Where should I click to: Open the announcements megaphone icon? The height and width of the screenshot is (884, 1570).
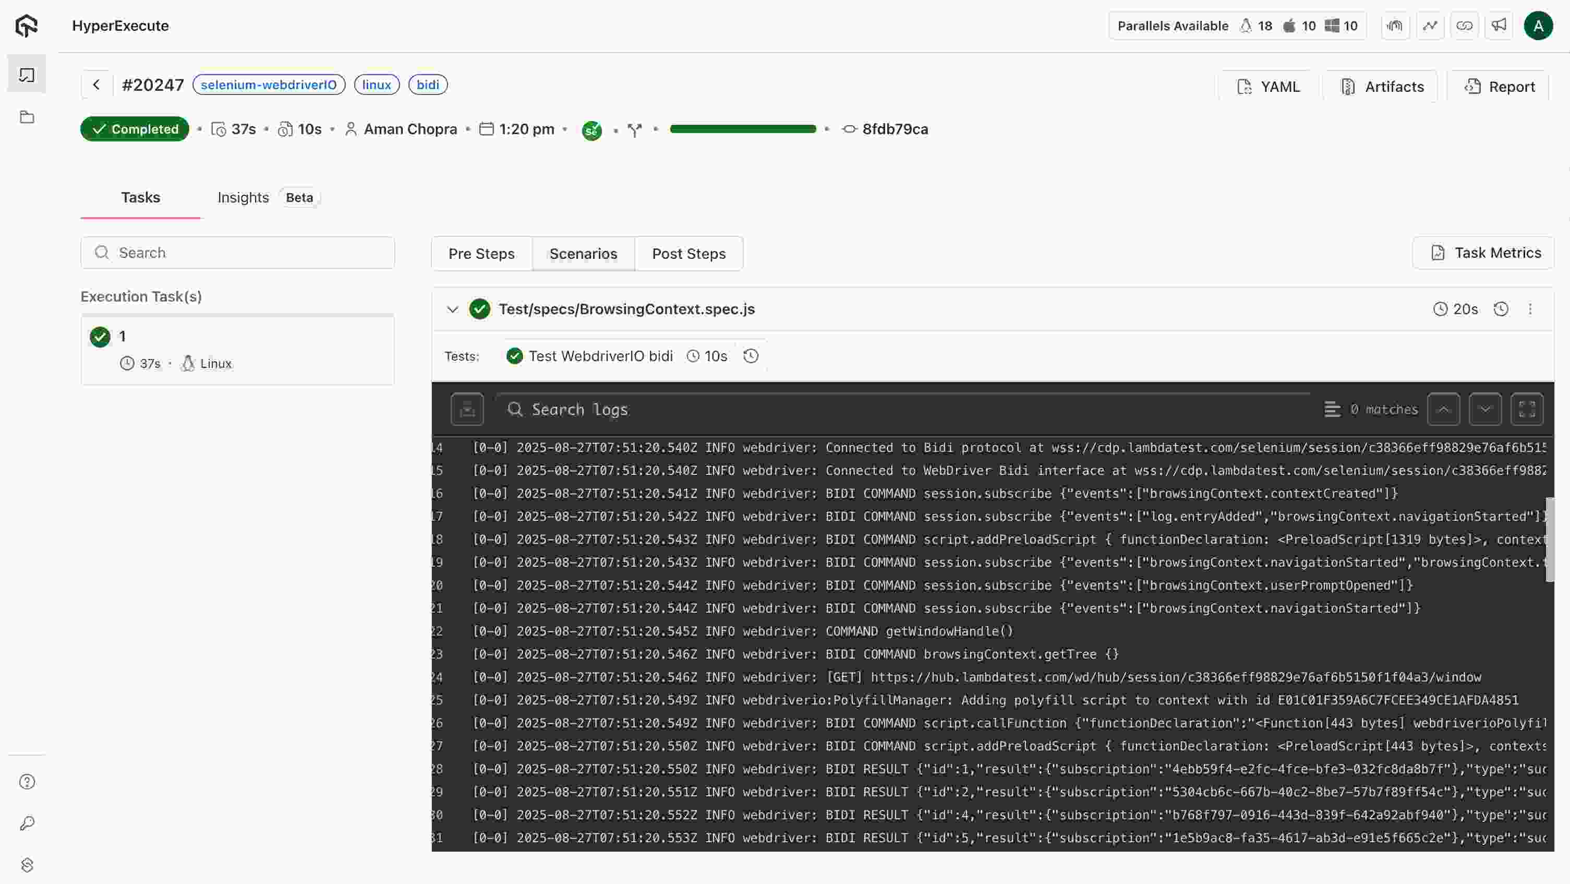pyautogui.click(x=1499, y=26)
